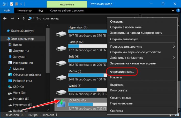The width and height of the screenshot is (181, 118).
Task: Click the address bar path Этот компьютер
Action: (48, 18)
